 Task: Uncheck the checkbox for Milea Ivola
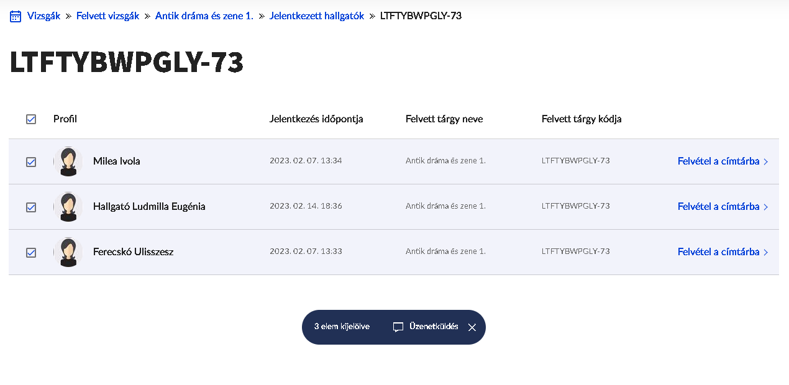[x=31, y=162]
